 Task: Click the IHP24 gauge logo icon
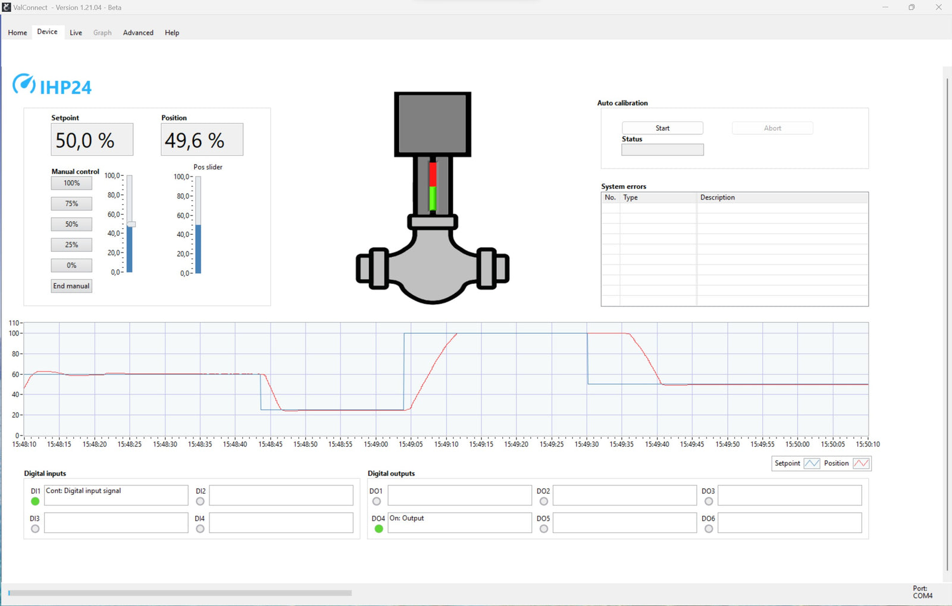(24, 84)
